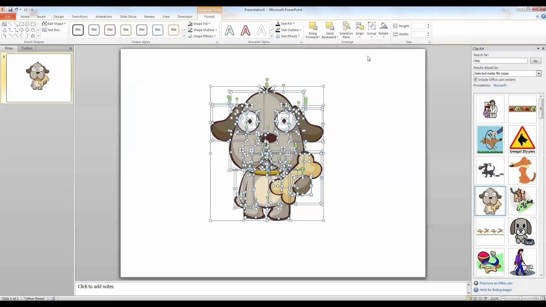Click the Go button in Clip Art pane
The height and width of the screenshot is (307, 546).
coord(535,61)
